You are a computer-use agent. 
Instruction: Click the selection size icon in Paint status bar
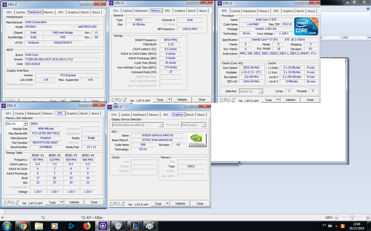point(83,217)
